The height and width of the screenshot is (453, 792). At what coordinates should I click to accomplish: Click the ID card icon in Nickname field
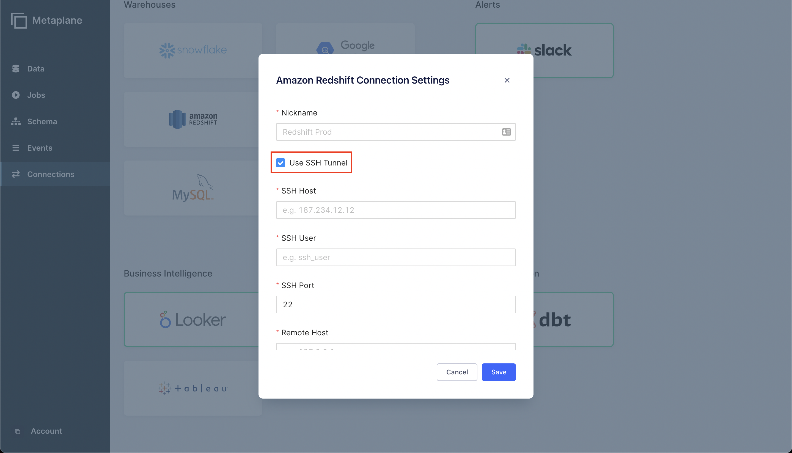pyautogui.click(x=506, y=132)
